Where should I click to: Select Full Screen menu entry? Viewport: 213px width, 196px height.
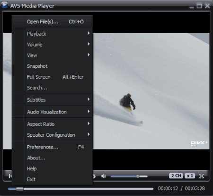pyautogui.click(x=52, y=77)
